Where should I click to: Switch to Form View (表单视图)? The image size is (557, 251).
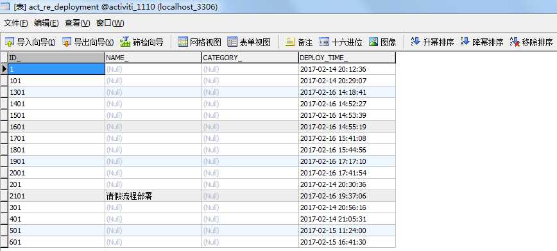(x=249, y=42)
